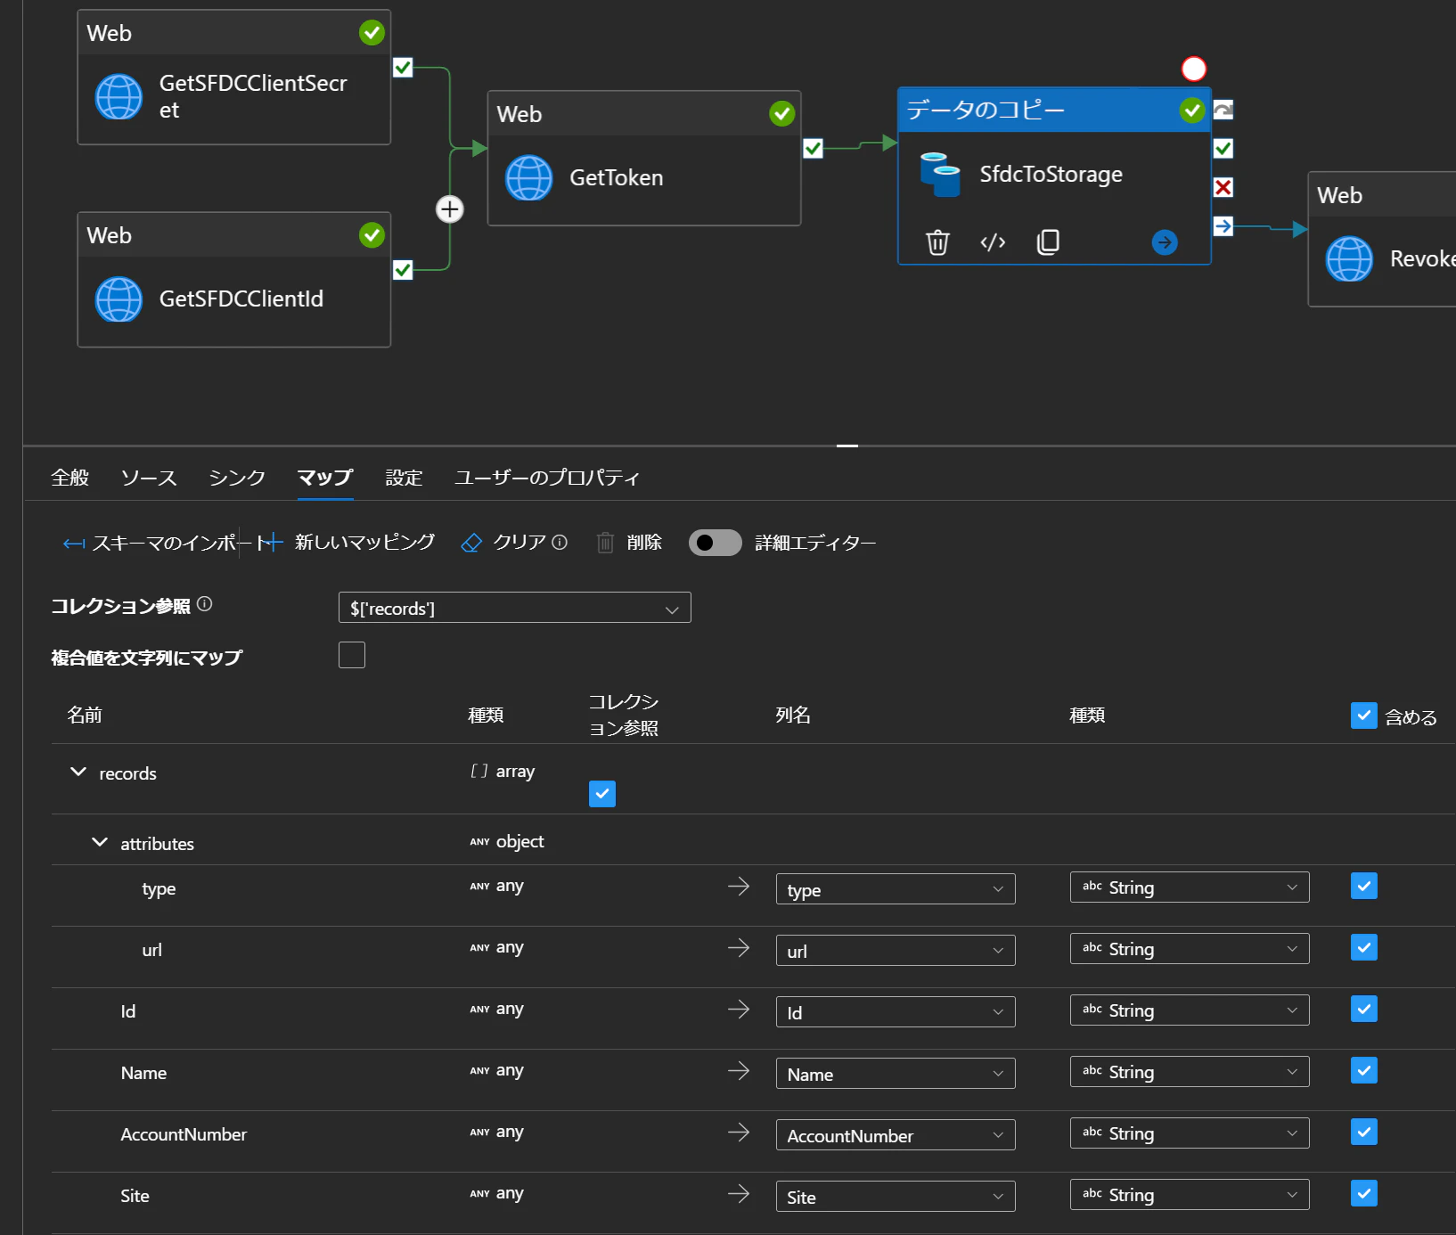Click the クリア button

click(x=504, y=542)
